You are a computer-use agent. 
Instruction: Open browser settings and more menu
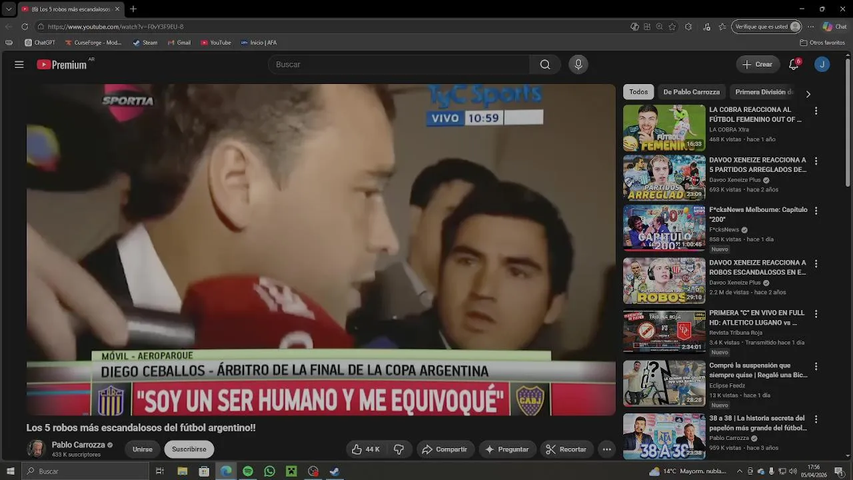[811, 27]
